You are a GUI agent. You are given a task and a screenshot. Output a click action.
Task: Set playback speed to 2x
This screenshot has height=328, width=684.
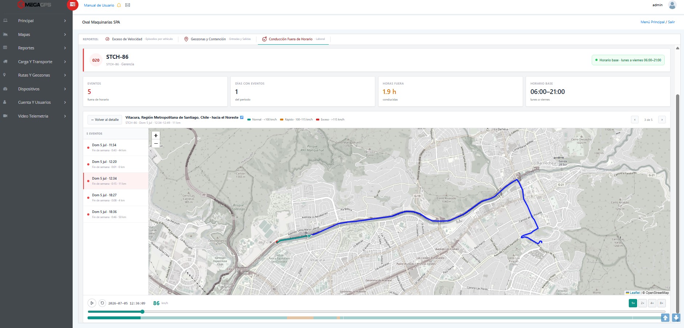[642, 303]
